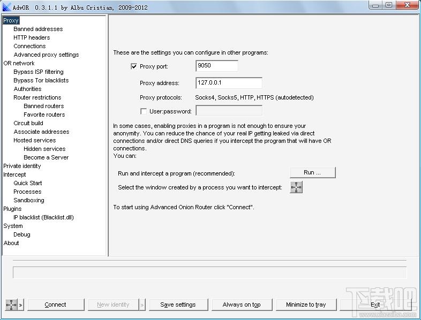
Task: Click the Exit button
Action: [375, 304]
